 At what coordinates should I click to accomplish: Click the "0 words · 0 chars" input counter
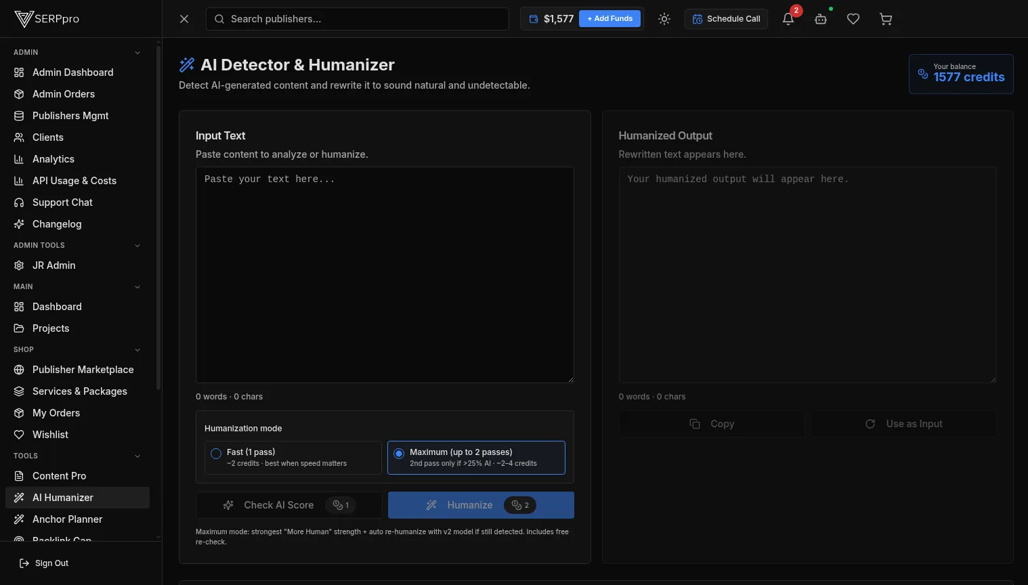coord(229,397)
